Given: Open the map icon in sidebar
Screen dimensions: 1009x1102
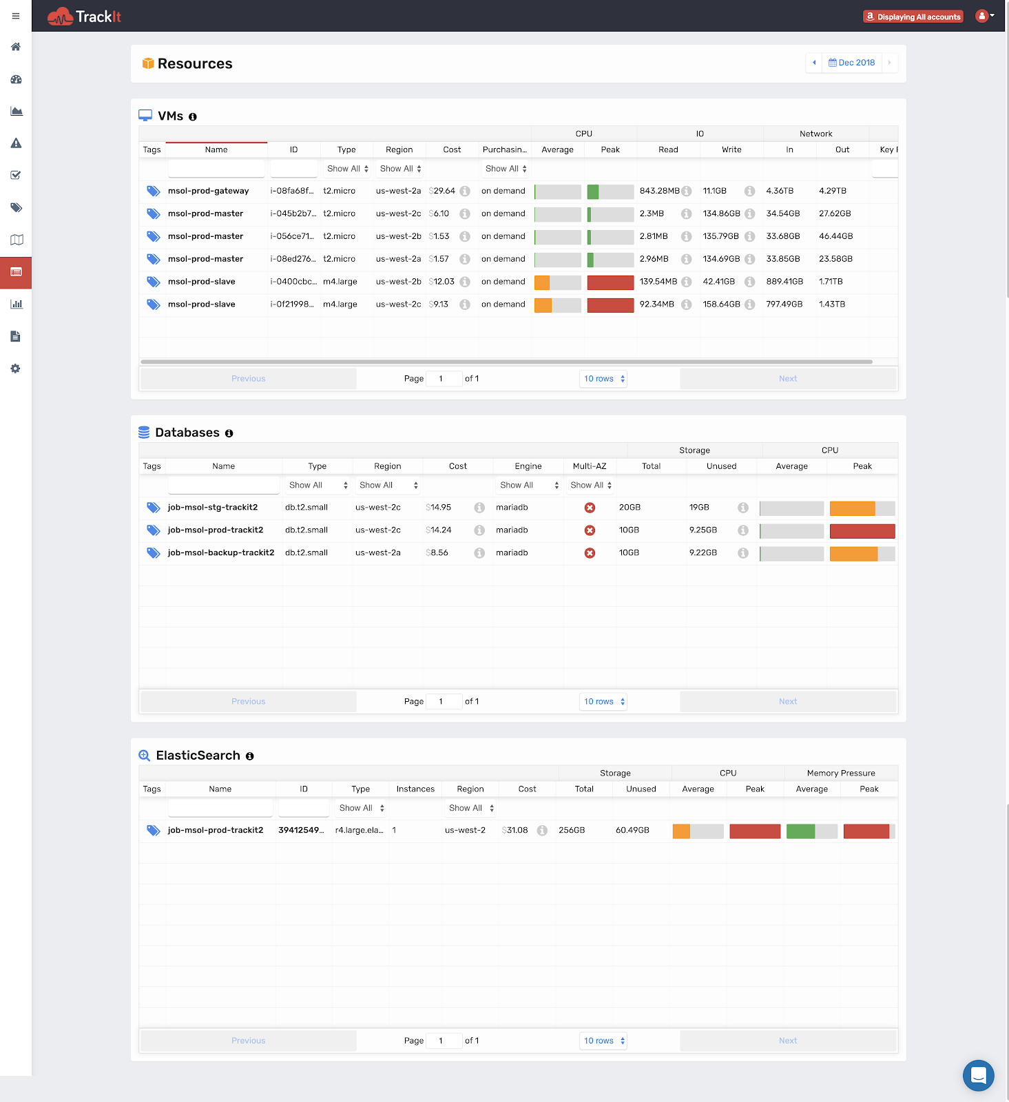Looking at the screenshot, I should tap(17, 240).
